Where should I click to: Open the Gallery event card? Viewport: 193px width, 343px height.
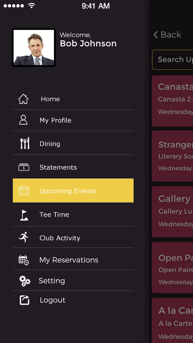(173, 211)
